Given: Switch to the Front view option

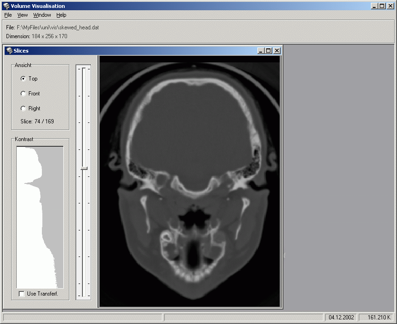Looking at the screenshot, I should coord(23,94).
